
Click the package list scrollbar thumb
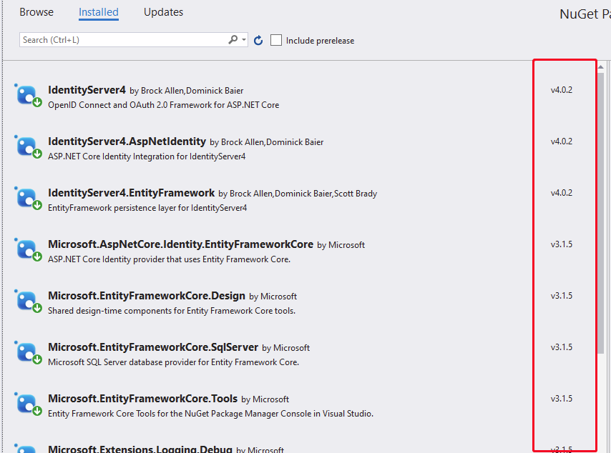click(x=600, y=213)
